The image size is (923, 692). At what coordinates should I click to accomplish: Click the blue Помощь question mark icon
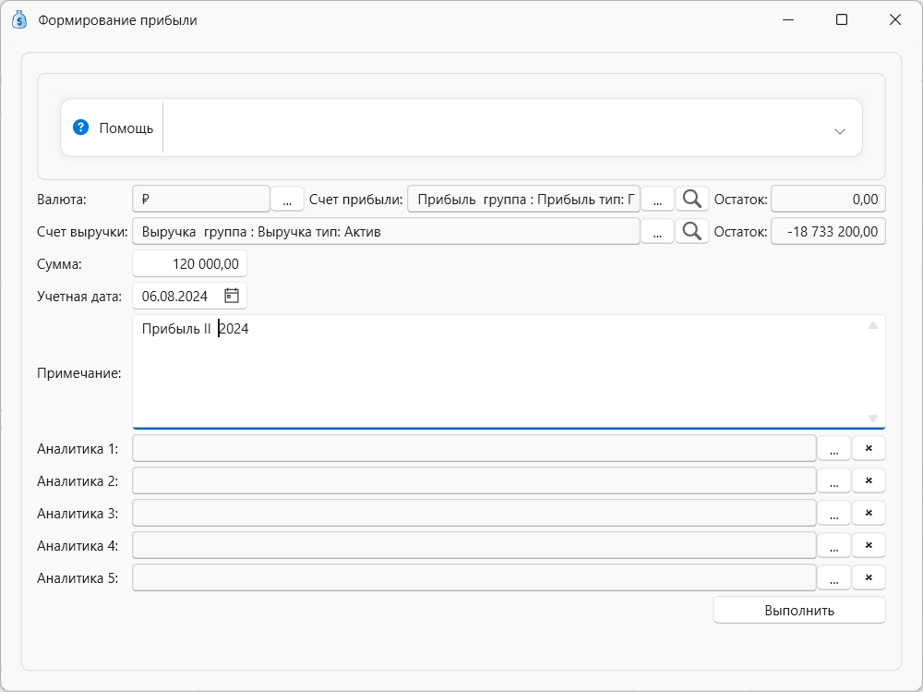click(80, 127)
